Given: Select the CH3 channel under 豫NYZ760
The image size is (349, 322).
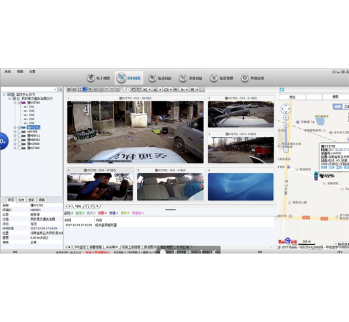Looking at the screenshot, I should click(32, 115).
